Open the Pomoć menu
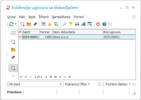The image size is (141, 100). pyautogui.click(x=79, y=17)
